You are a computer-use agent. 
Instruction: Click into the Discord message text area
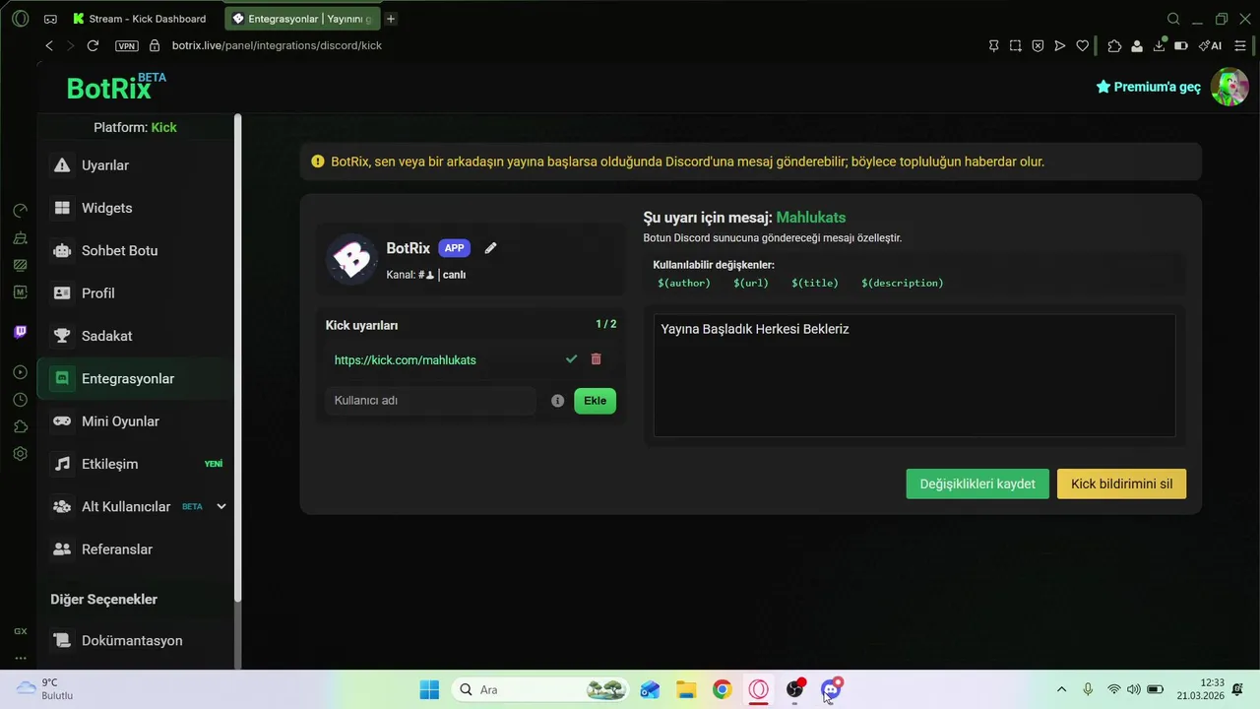tap(914, 375)
